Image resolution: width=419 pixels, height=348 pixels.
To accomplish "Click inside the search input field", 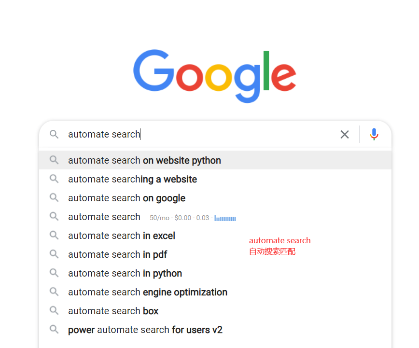I will (x=193, y=134).
